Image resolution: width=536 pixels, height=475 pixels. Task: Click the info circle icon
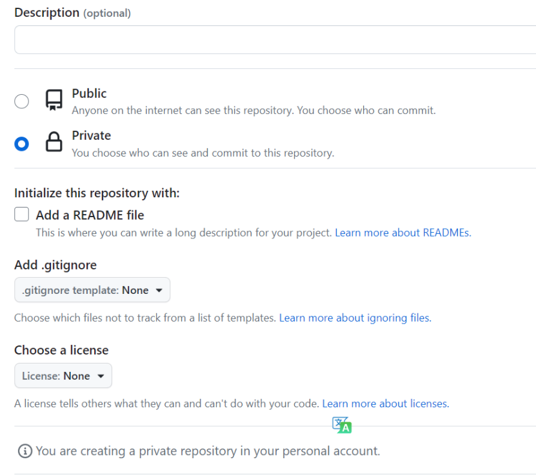point(25,451)
